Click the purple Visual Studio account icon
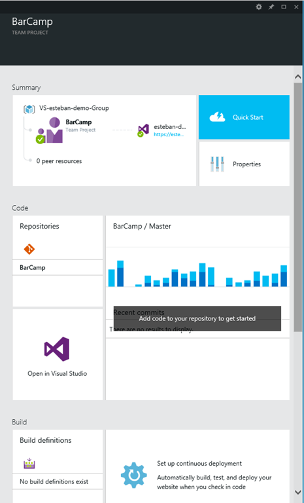This screenshot has height=503, width=304. 143,130
